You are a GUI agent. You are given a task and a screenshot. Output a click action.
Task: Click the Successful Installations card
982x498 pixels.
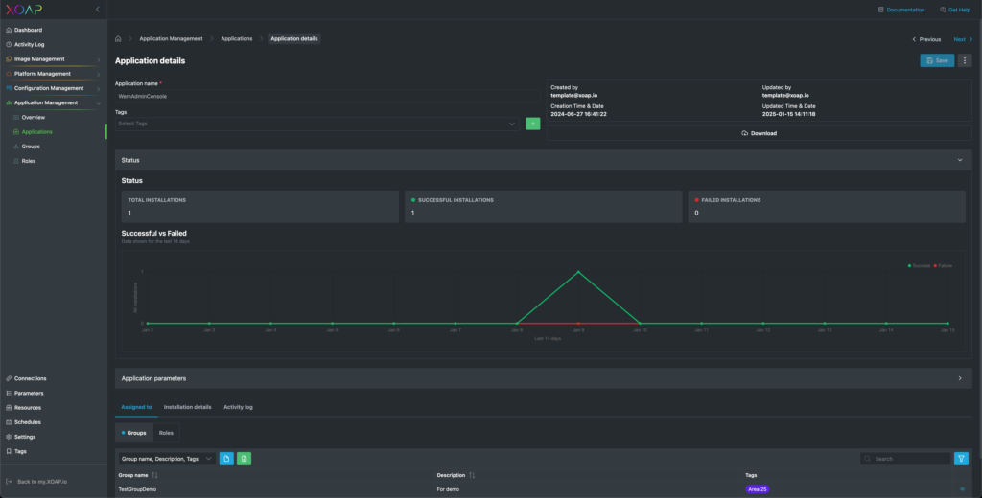544,207
